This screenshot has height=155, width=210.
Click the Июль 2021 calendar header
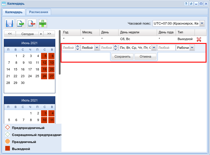tap(29, 100)
